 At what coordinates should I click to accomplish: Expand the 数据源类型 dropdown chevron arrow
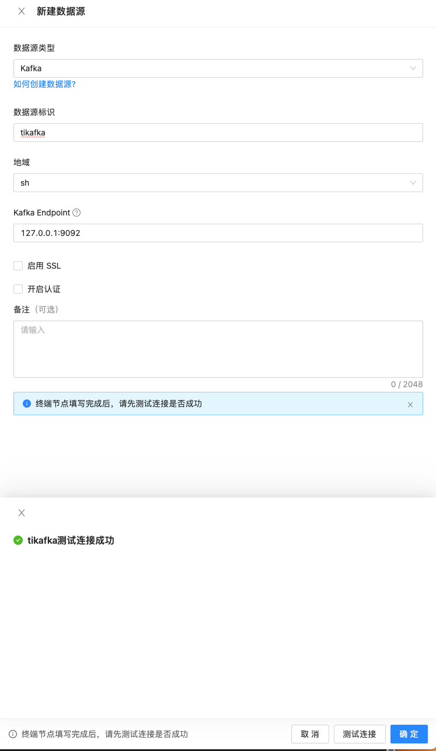413,68
